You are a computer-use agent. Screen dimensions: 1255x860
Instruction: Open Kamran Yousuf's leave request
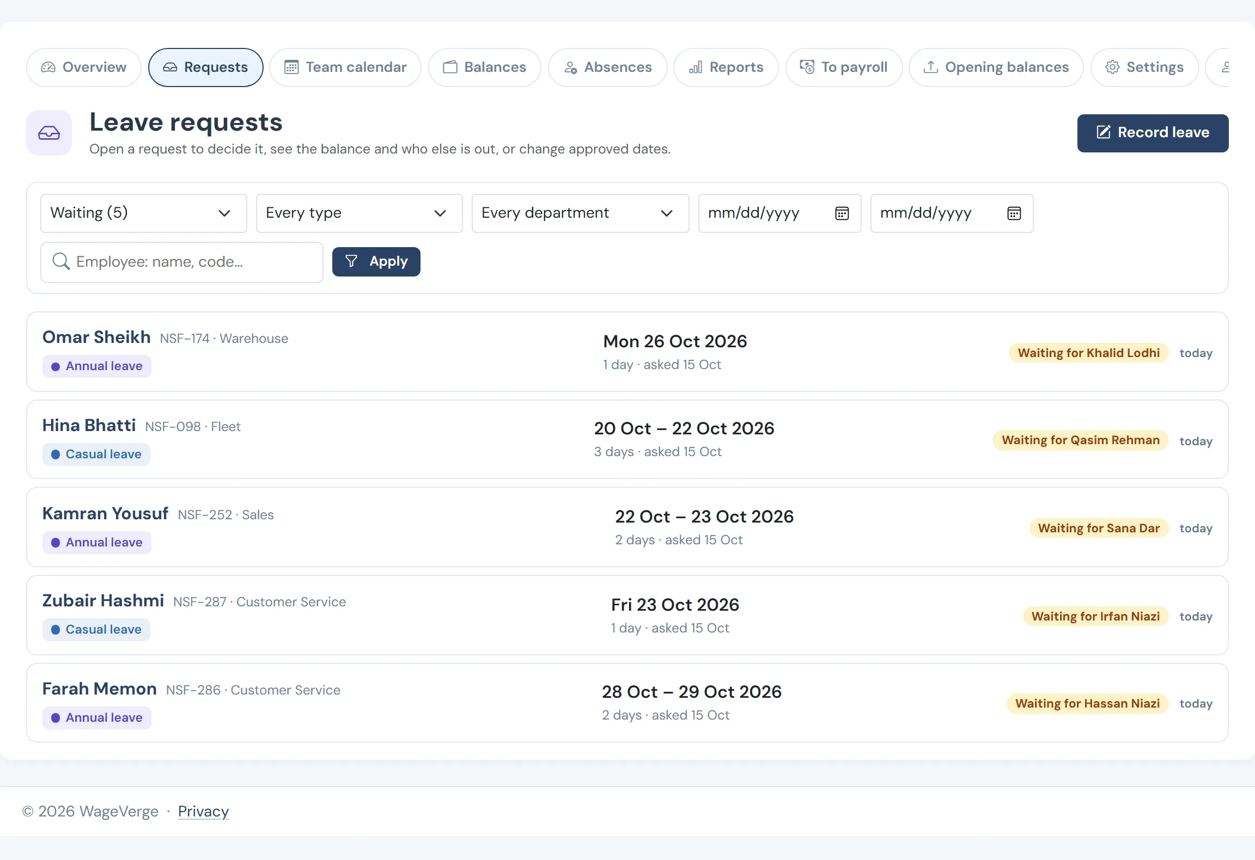[x=627, y=527]
